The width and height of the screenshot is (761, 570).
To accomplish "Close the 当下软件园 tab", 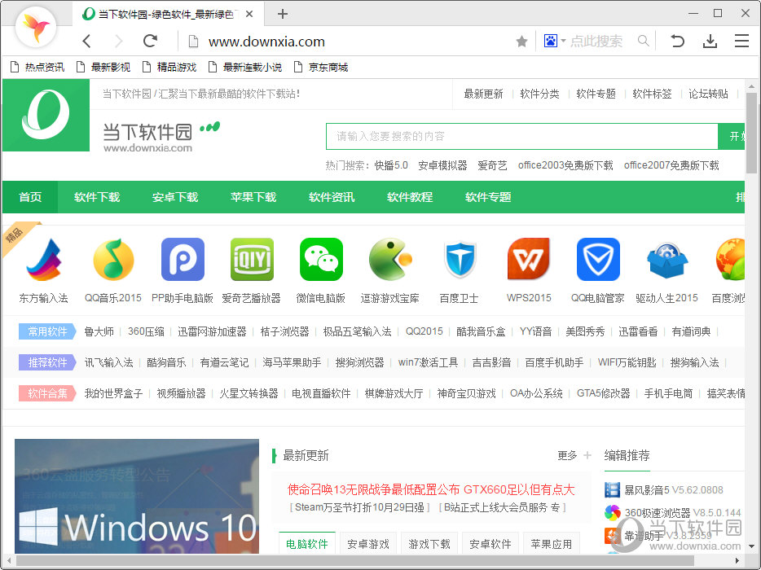I will tap(249, 14).
